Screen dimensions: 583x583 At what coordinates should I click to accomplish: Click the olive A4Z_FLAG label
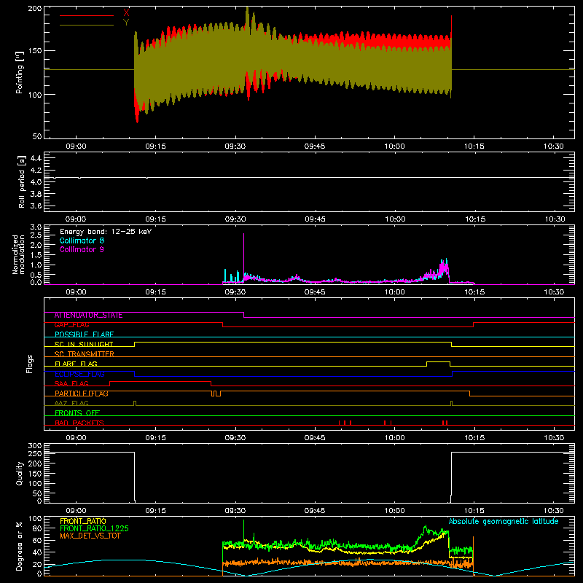point(71,403)
